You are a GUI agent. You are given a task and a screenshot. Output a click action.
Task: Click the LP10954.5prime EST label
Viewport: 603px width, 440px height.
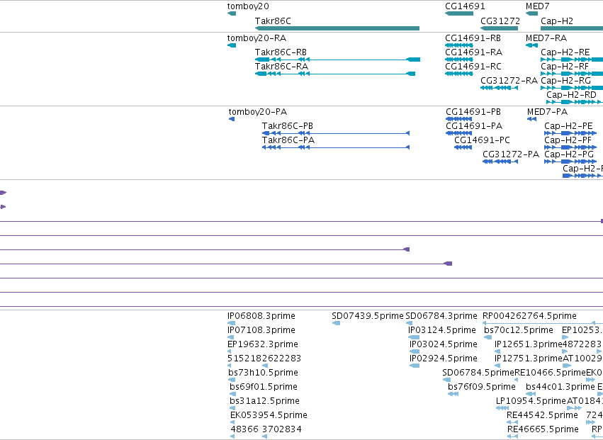pos(531,401)
